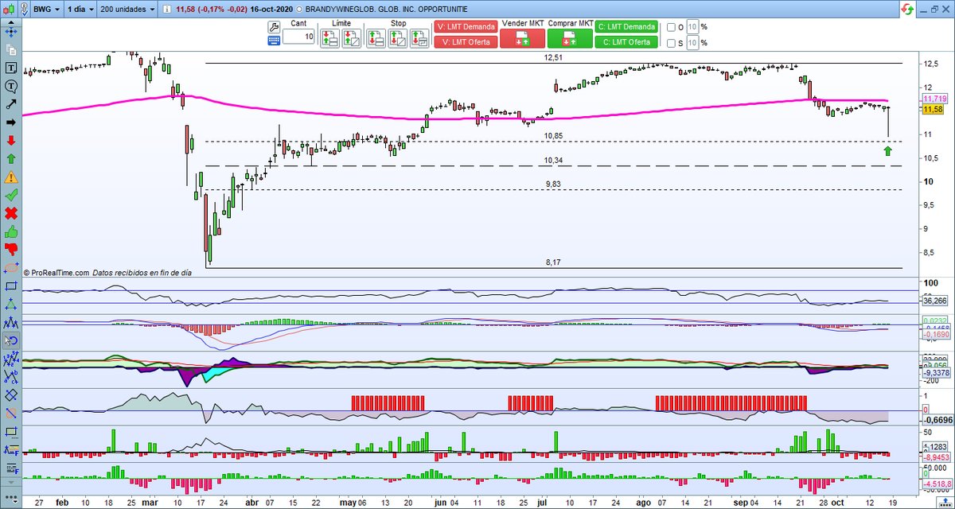Click first Límite order button

(x=331, y=37)
